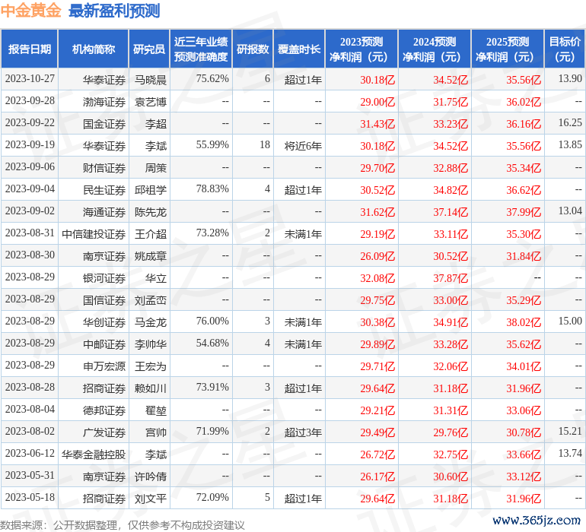Click the 中金黄金 title text
Screen dimensions: 586x532
coord(30,11)
